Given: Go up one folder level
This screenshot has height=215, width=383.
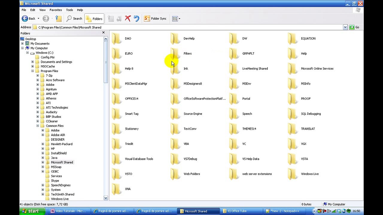Looking at the screenshot, I should point(59,19).
